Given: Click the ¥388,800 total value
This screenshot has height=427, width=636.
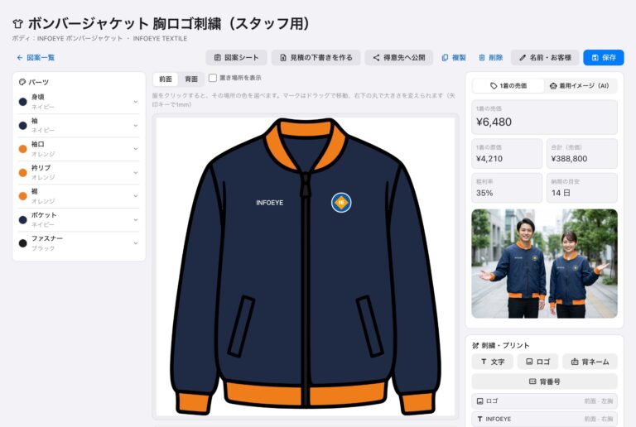Looking at the screenshot, I should (569, 159).
